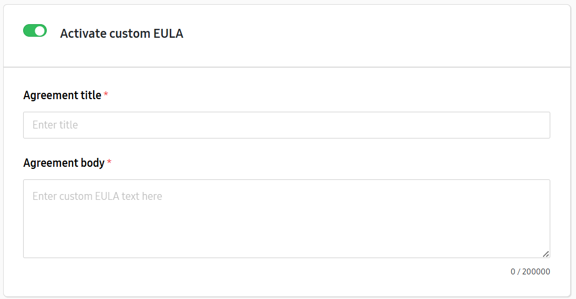The height and width of the screenshot is (299, 576).
Task: Click the "Activate custom EULA" label text
Action: point(121,34)
